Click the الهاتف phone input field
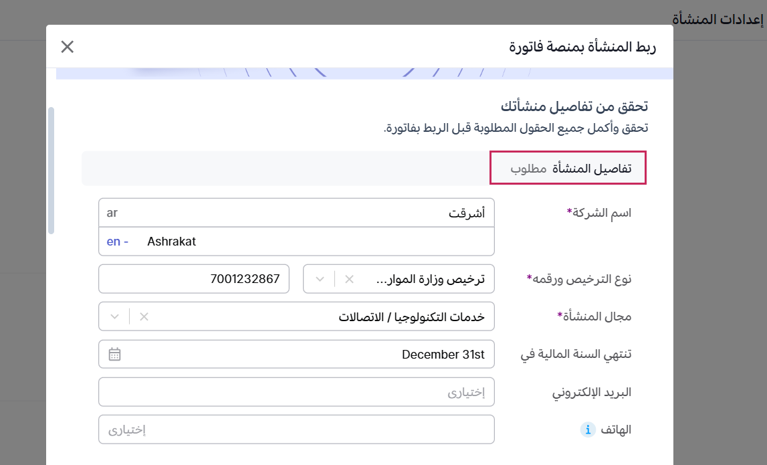The height and width of the screenshot is (465, 767). tap(296, 430)
